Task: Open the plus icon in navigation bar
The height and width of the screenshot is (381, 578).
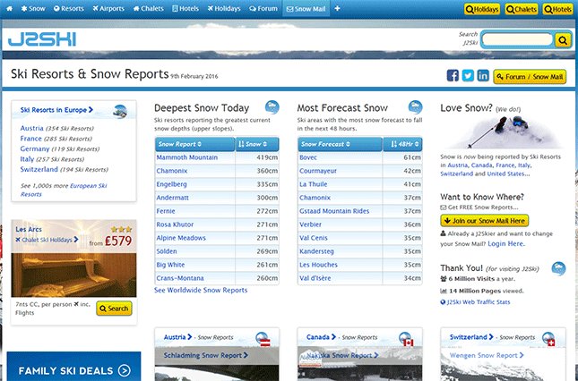Action: click(x=337, y=8)
